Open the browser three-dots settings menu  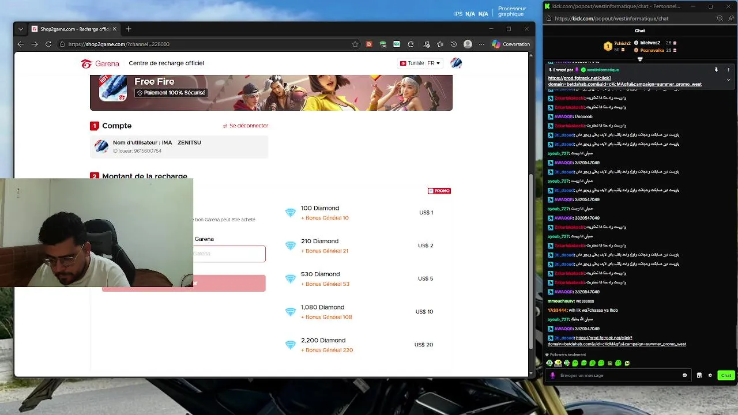[481, 44]
